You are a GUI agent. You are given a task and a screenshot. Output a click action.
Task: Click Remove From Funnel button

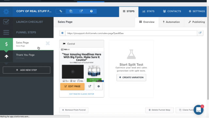[74, 110]
